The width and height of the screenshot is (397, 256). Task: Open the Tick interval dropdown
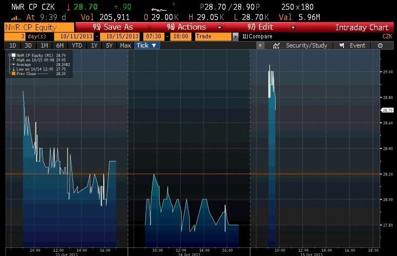147,45
